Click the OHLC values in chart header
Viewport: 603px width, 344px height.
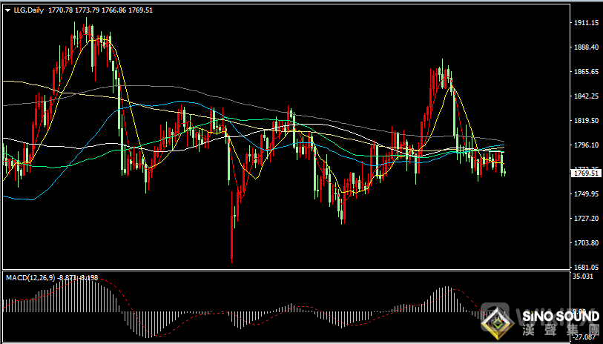(x=100, y=10)
